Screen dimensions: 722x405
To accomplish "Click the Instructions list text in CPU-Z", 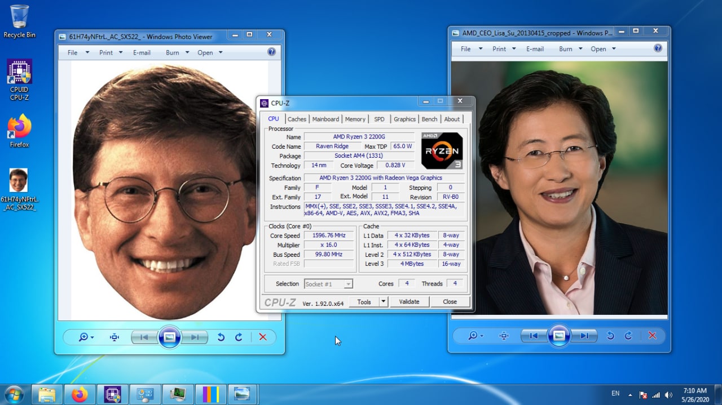I will coord(384,210).
